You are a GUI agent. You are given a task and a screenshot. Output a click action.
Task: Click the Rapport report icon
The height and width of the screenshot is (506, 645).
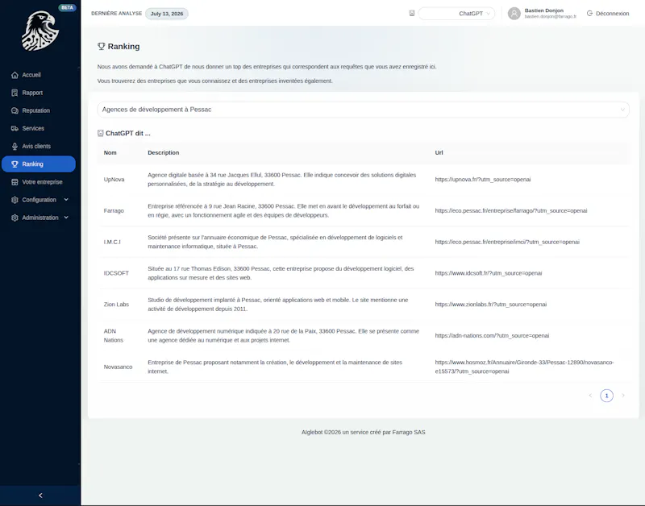pyautogui.click(x=15, y=93)
